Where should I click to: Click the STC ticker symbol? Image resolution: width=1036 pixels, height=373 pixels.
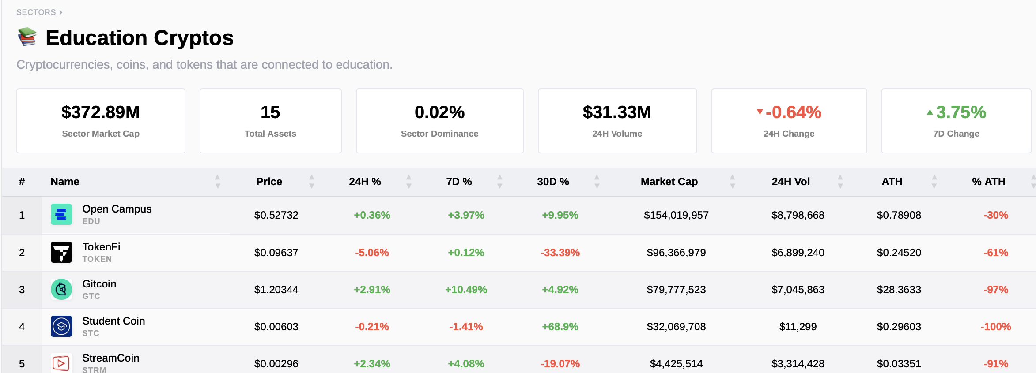click(x=91, y=333)
